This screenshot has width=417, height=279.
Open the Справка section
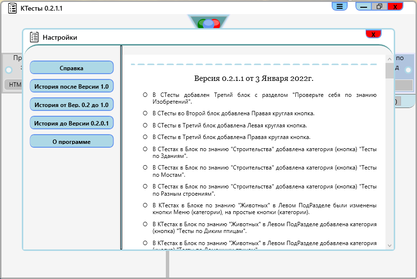coord(72,68)
